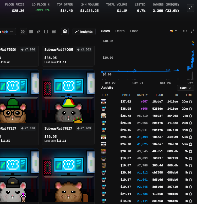Open SubwayRat #7927 title link
The image size is (197, 204).
(x=58, y=128)
